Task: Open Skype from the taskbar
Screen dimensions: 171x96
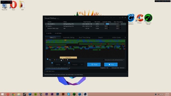Action: point(69,94)
